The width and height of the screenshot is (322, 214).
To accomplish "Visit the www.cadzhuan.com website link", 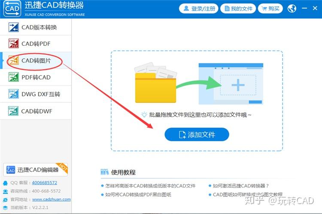I will click(52, 199).
